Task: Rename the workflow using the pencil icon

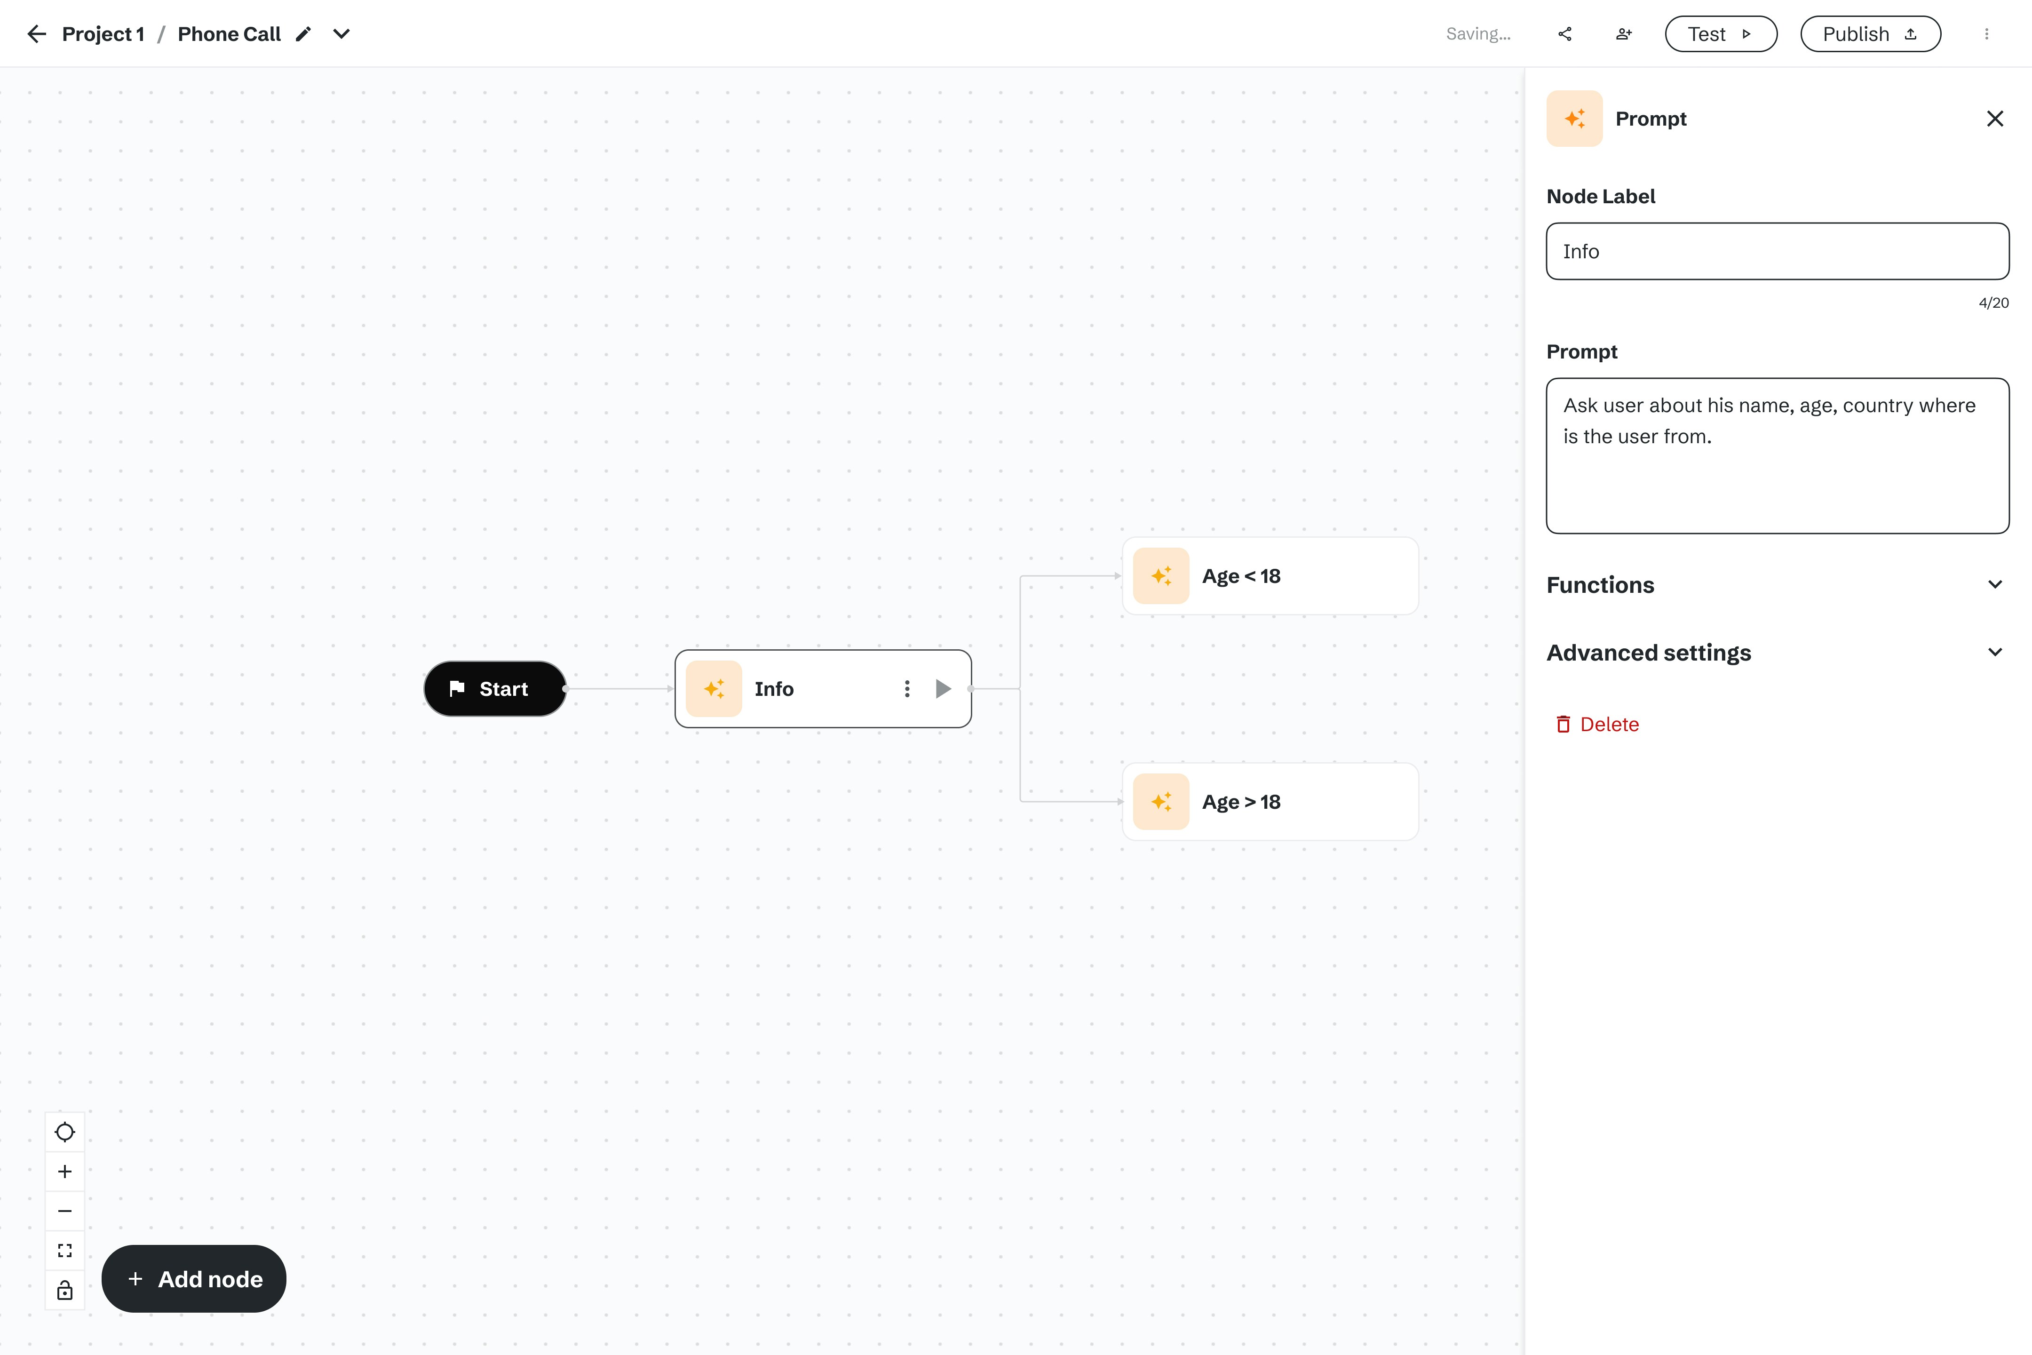Action: tap(302, 33)
